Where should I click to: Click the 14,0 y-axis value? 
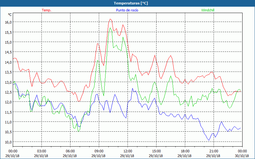8,62
